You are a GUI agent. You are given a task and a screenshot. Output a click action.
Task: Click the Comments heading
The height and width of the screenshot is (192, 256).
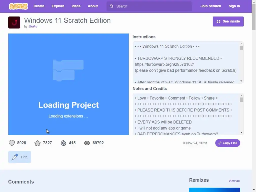point(21,182)
